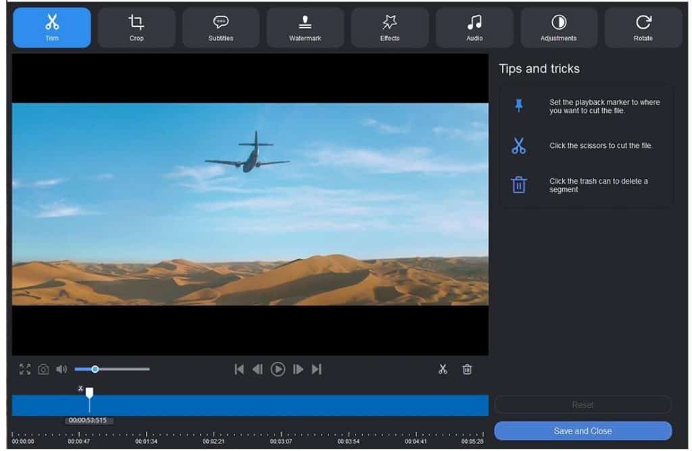692x451 pixels.
Task: Mute the volume speaker icon
Action: (x=61, y=369)
